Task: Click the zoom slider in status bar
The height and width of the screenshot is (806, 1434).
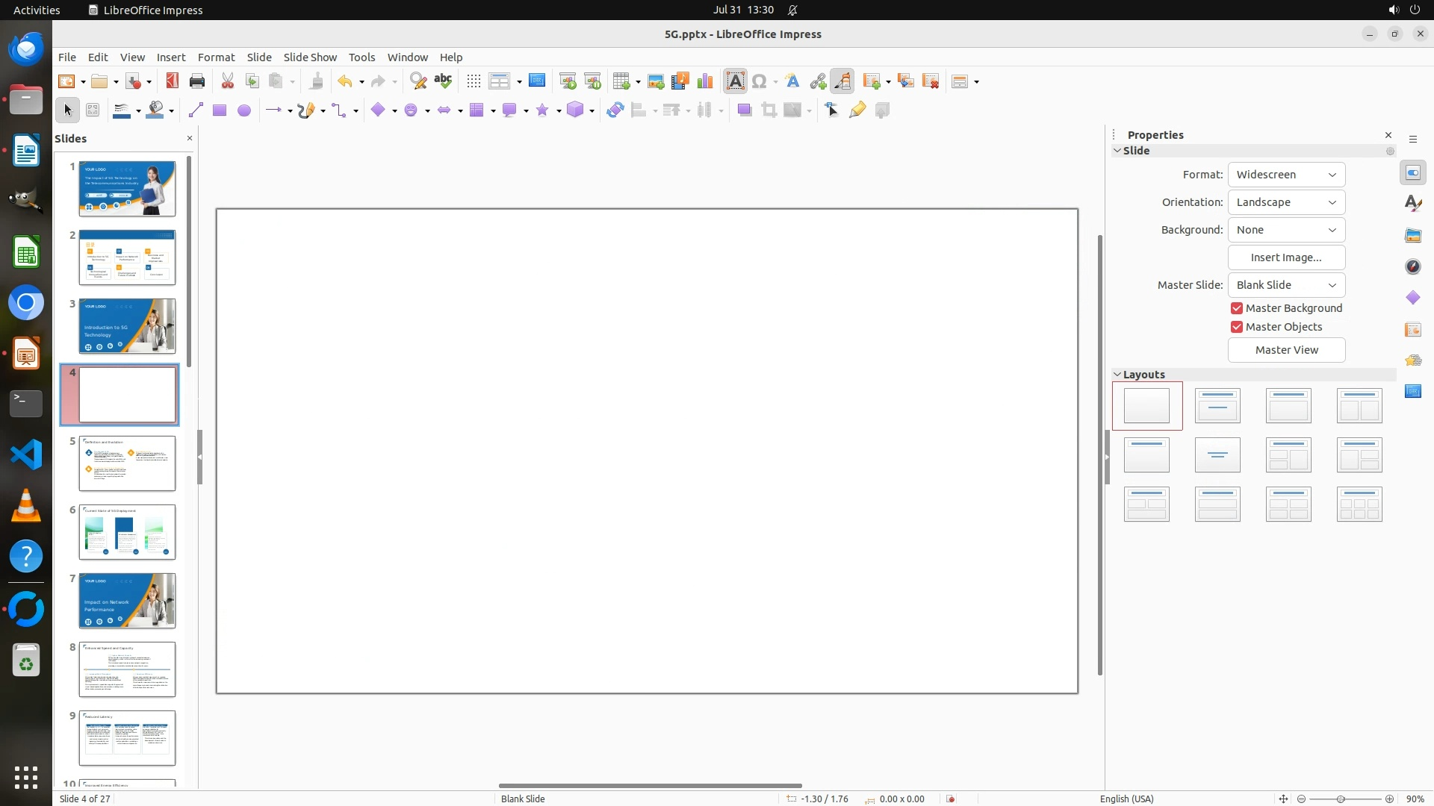Action: (1341, 799)
